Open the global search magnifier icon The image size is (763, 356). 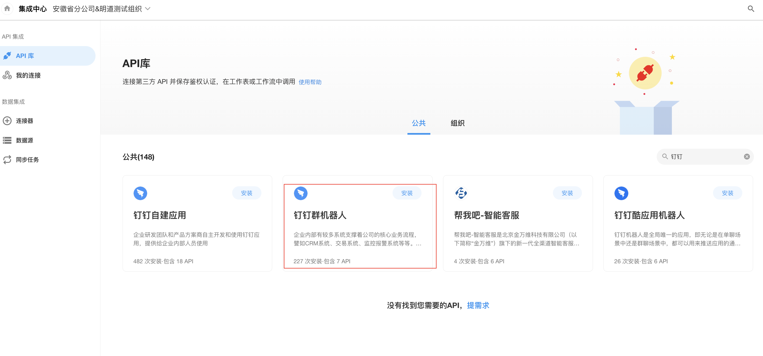(x=751, y=9)
